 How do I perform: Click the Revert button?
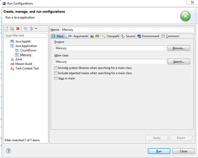tap(181, 138)
